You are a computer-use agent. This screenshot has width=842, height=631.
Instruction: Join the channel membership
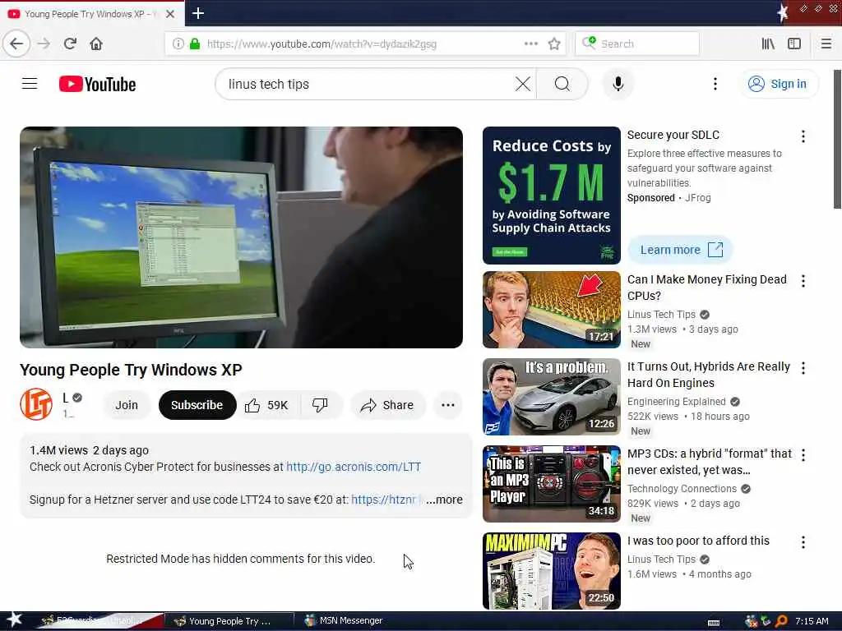[x=126, y=405]
